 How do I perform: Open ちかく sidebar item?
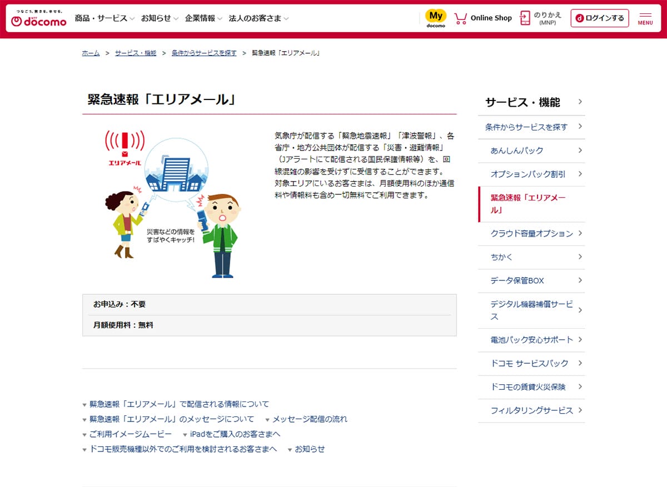pos(531,257)
